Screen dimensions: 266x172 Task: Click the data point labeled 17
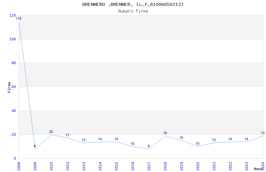click(67, 138)
